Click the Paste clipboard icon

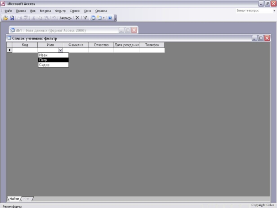tap(46, 18)
